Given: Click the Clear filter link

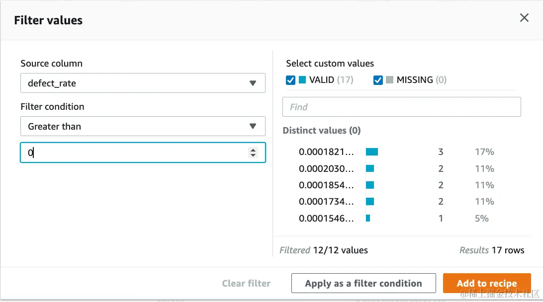Looking at the screenshot, I should coord(246,284).
